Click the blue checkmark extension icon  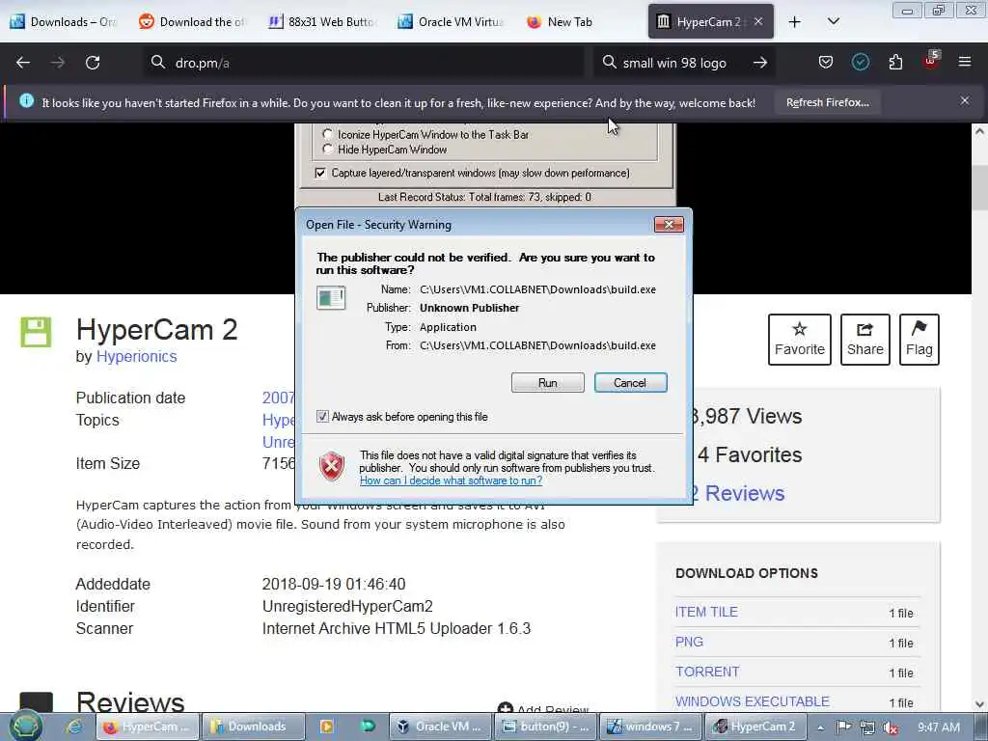click(861, 62)
